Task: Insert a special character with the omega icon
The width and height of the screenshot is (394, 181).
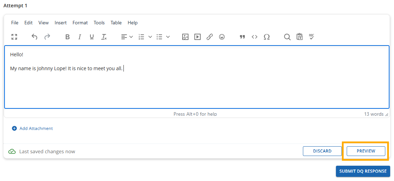Action: pyautogui.click(x=267, y=37)
